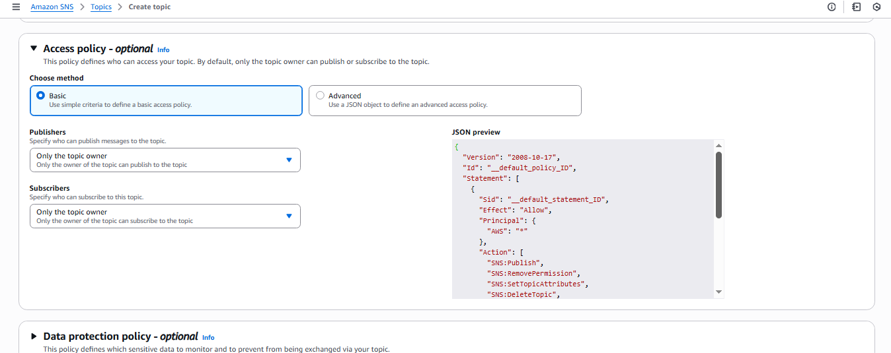Click the "Sid": "__default_statement_ID" JSON line

pos(543,199)
